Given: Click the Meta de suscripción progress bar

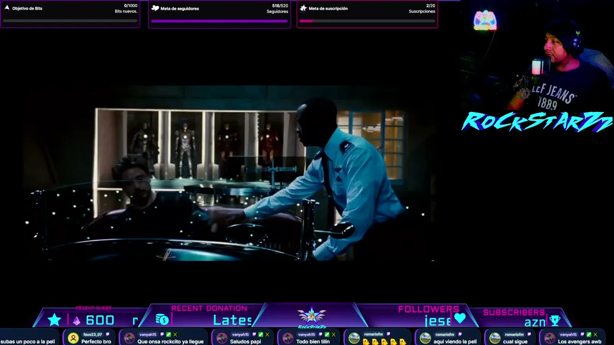Looking at the screenshot, I should pyautogui.click(x=367, y=21).
